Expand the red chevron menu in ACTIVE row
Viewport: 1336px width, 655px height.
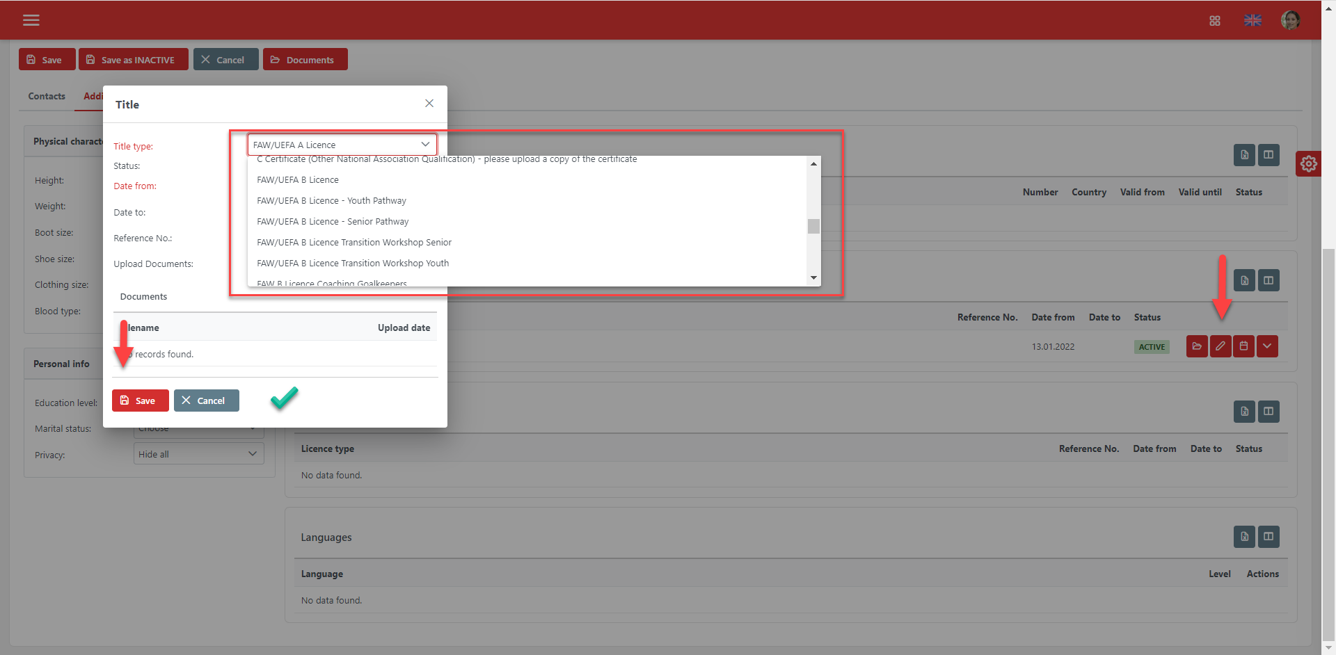[x=1267, y=346]
